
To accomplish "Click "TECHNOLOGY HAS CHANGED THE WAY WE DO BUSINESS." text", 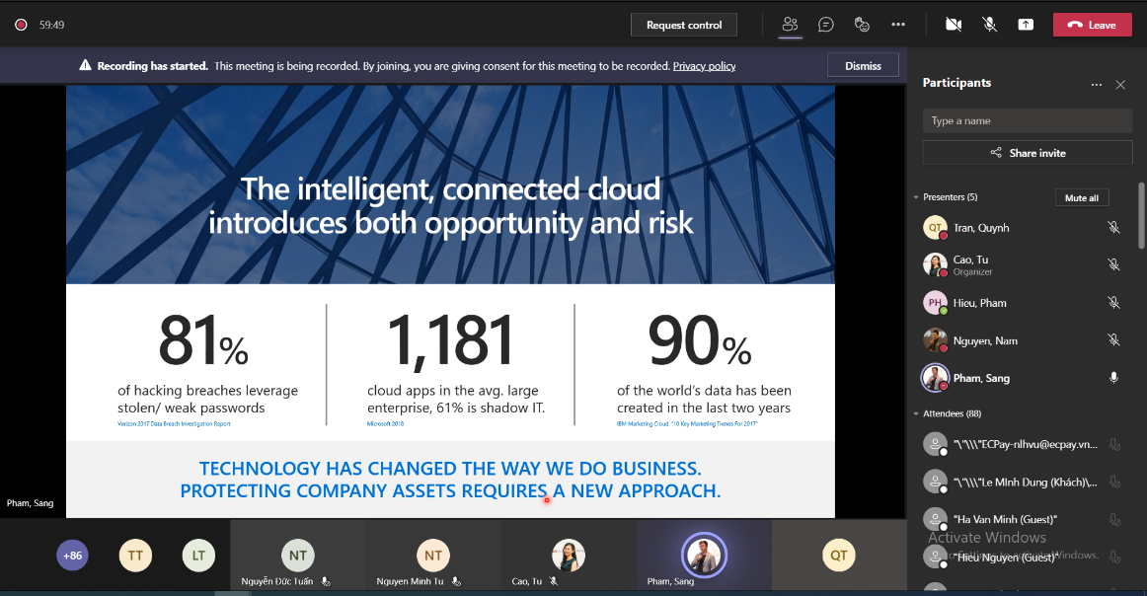I will pos(450,468).
